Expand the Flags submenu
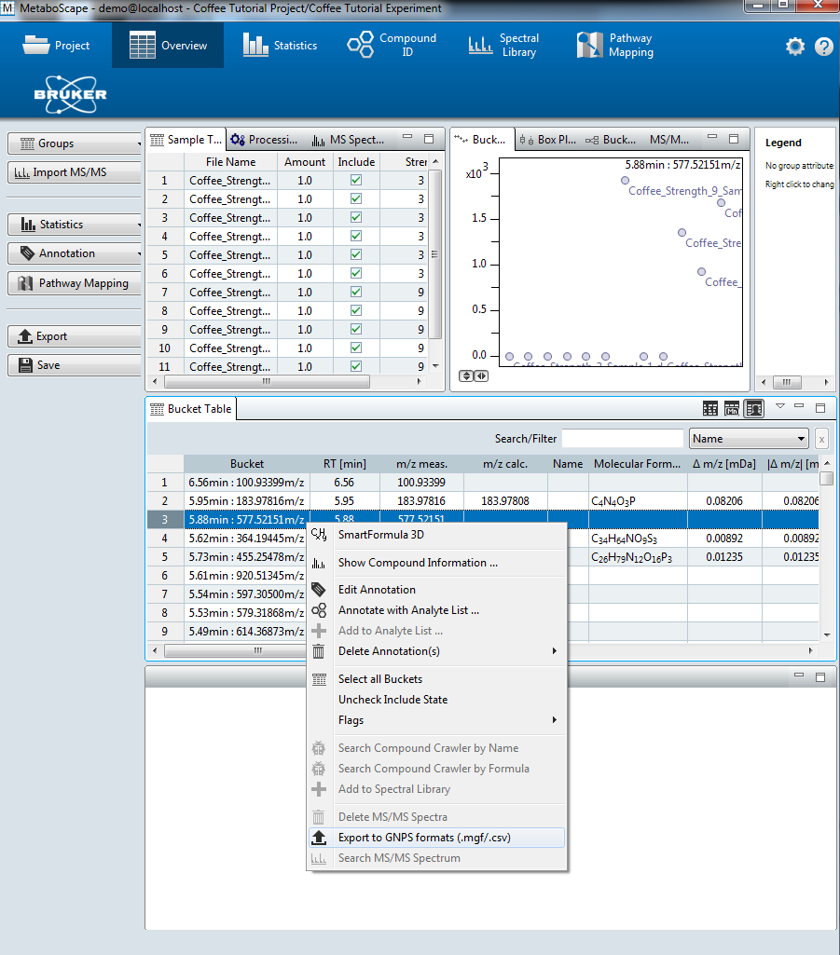The height and width of the screenshot is (955, 840). coord(436,720)
